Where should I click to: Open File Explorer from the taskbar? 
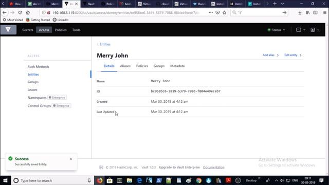130,180
